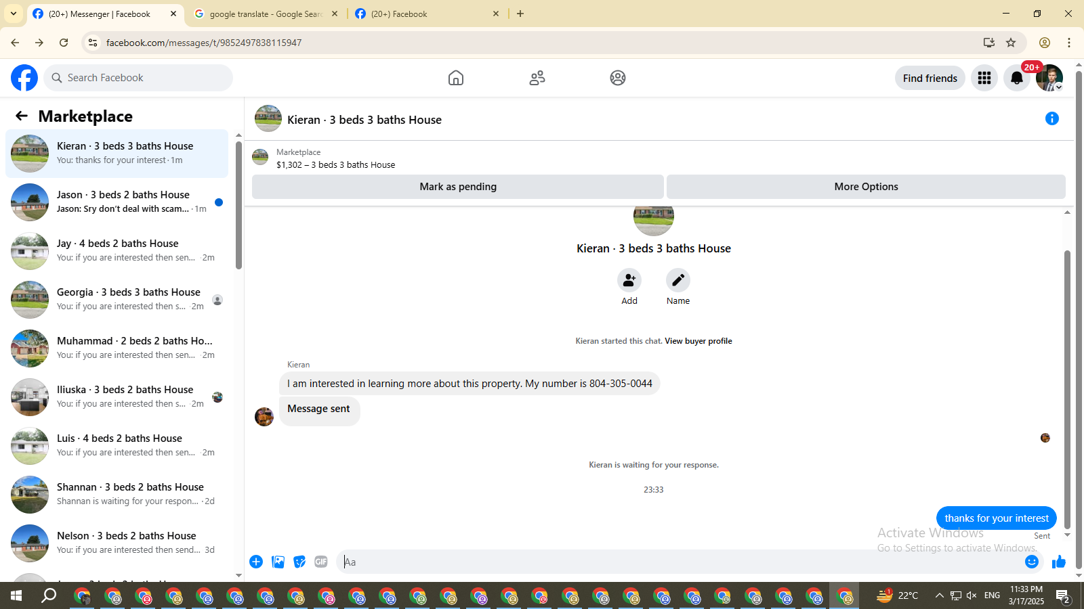Open the Jay 4 beds 2 baths chat
The image size is (1084, 609).
[x=117, y=251]
